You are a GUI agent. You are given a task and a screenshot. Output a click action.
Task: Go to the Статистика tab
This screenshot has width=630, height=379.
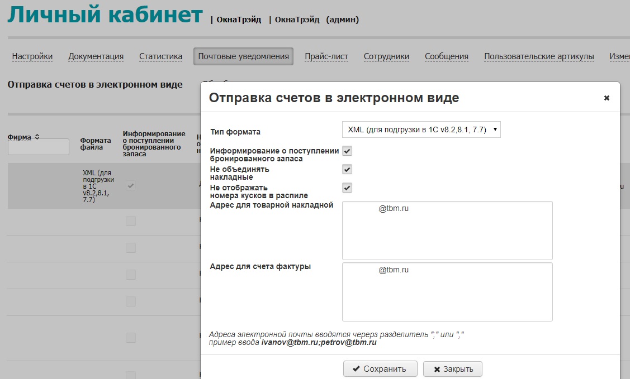[160, 56]
